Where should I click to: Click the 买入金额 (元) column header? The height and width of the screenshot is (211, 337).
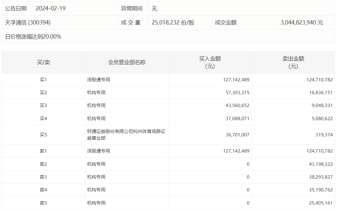[210, 62]
